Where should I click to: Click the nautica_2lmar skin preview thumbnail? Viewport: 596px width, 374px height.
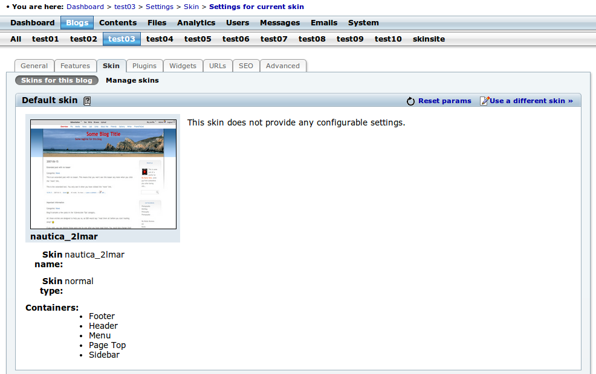pyautogui.click(x=103, y=174)
